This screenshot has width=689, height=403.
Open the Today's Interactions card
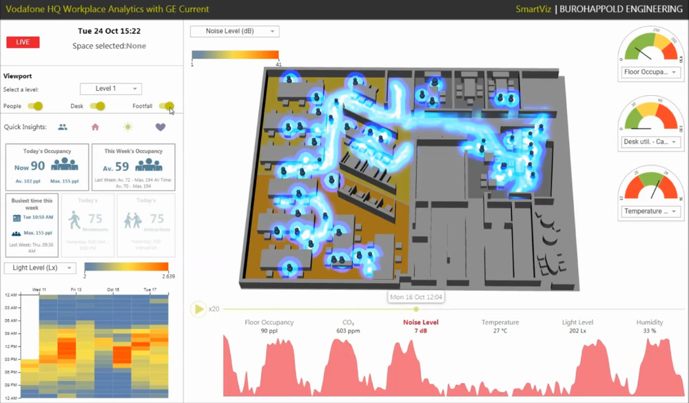(146, 225)
